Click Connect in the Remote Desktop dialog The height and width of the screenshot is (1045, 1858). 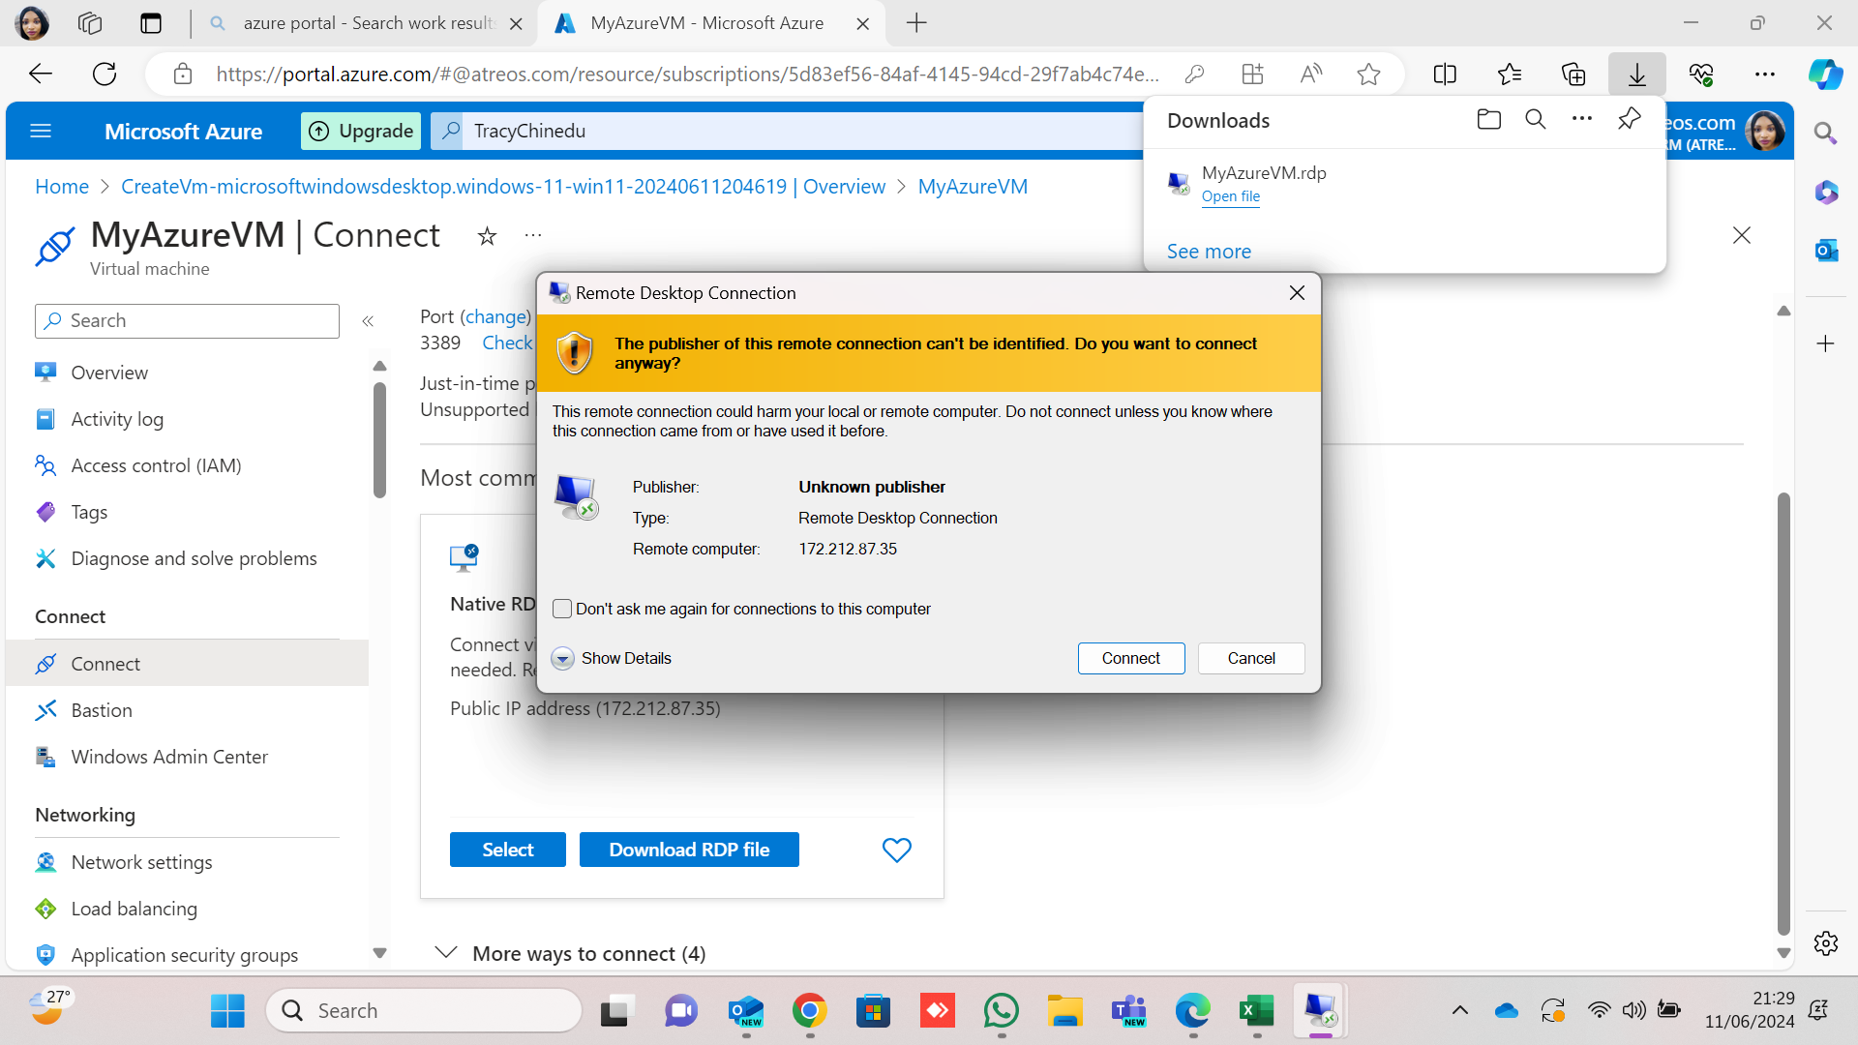[x=1130, y=658]
